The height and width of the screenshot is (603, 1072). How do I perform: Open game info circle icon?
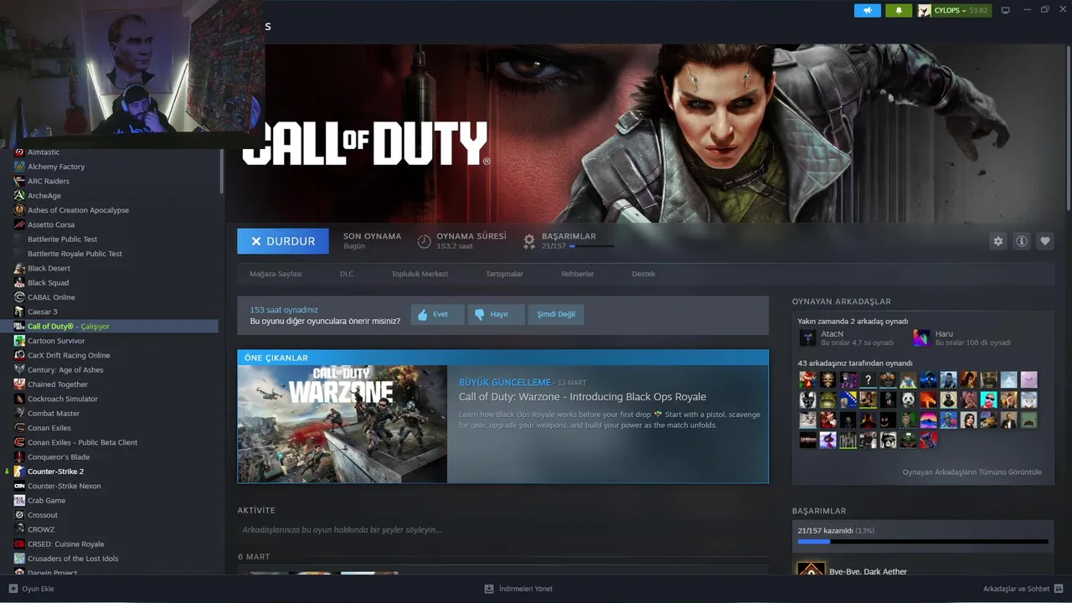1022,241
